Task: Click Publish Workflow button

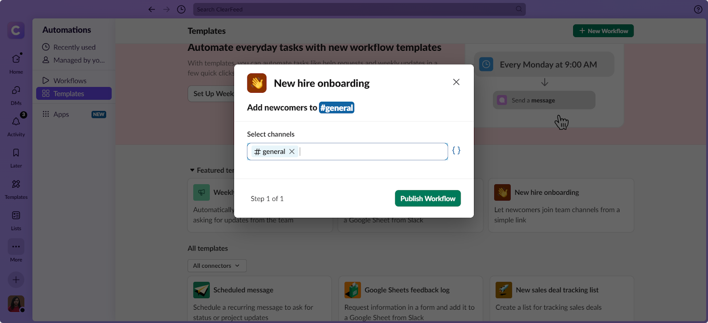Action: tap(428, 198)
